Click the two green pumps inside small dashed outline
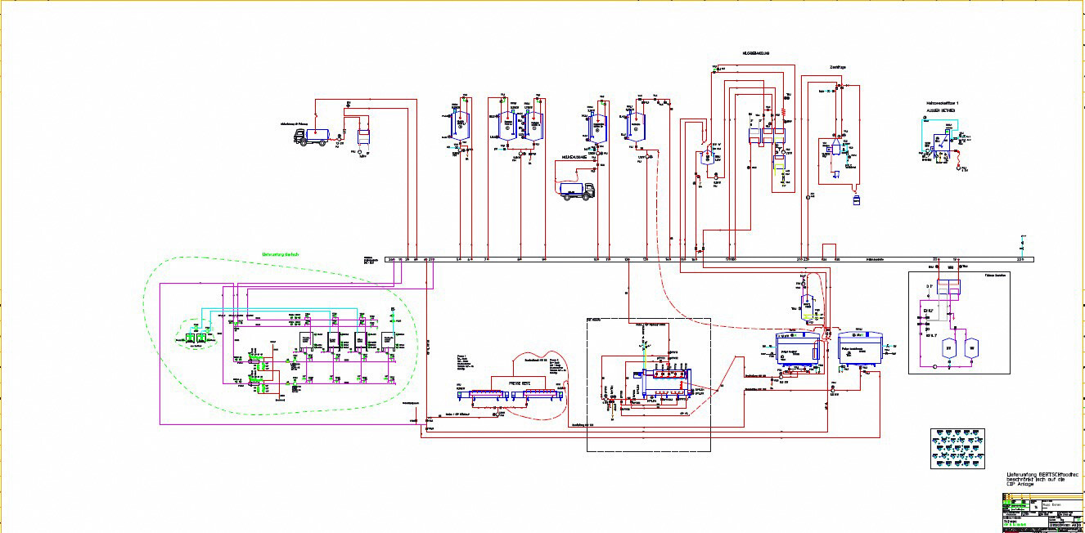The image size is (1085, 533). point(195,337)
